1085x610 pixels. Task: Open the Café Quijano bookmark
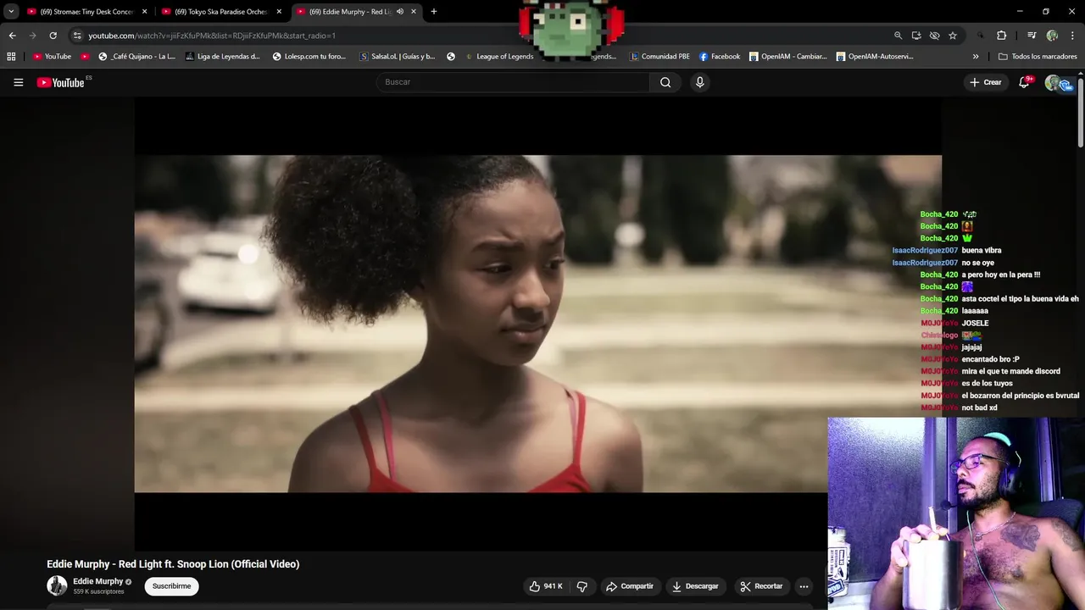(137, 57)
